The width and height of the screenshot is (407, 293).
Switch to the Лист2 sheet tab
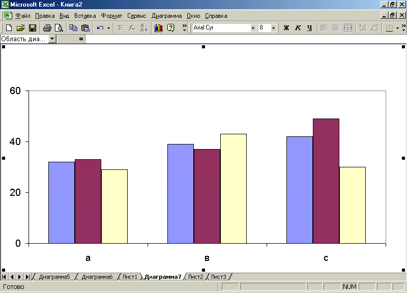pyautogui.click(x=195, y=277)
